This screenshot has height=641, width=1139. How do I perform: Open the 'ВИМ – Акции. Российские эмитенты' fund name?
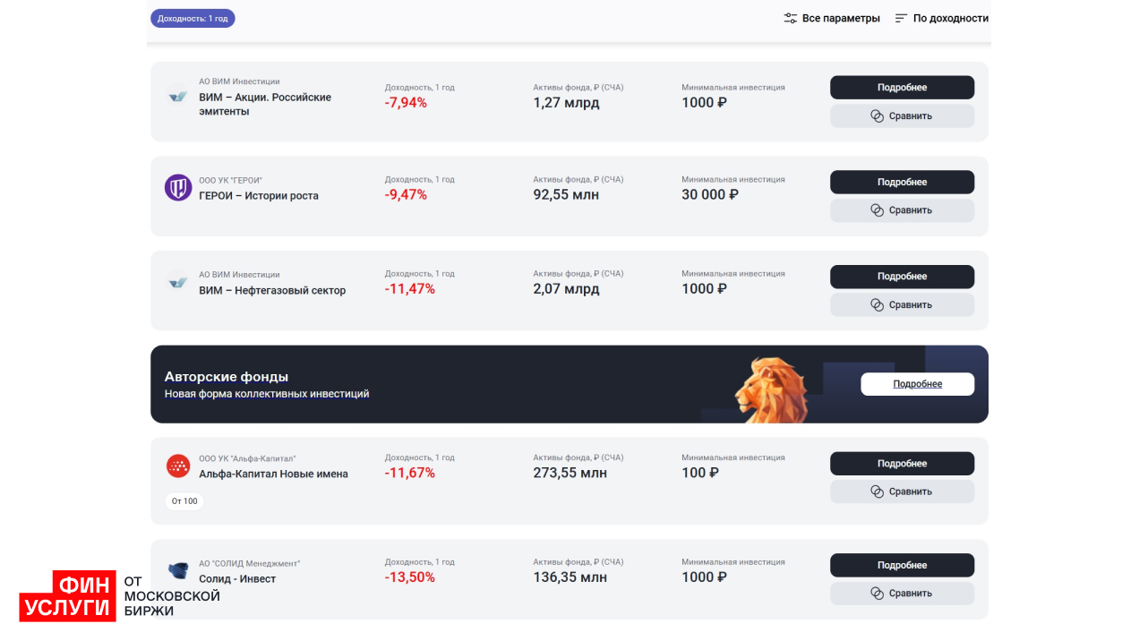pos(265,104)
